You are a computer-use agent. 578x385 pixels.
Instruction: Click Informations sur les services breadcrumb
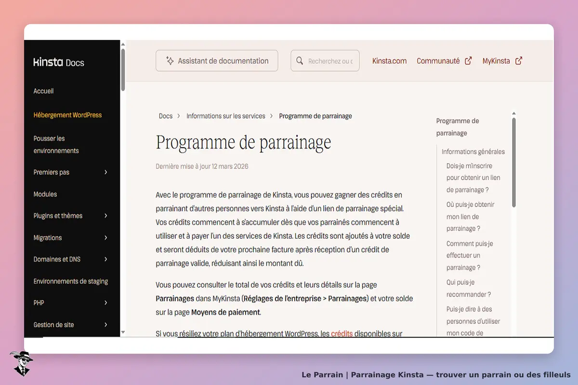pyautogui.click(x=226, y=116)
